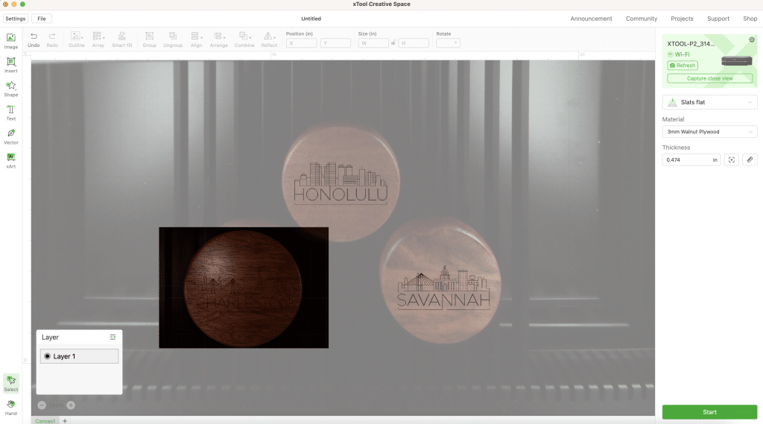
Task: Click Capture close view
Action: tap(709, 78)
